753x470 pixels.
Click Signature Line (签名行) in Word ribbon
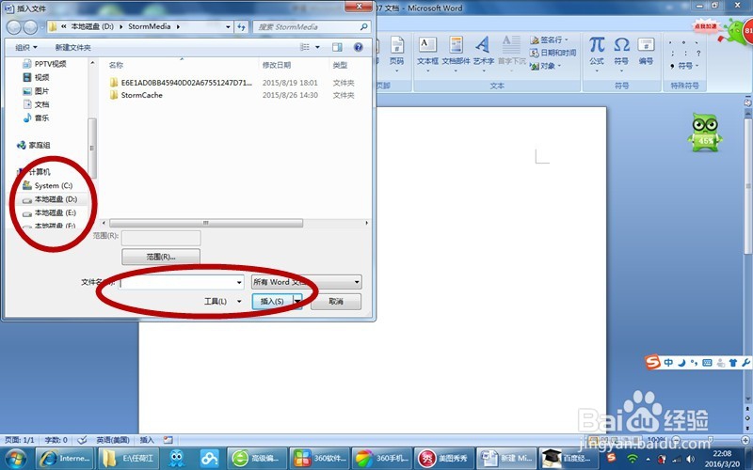click(x=550, y=39)
